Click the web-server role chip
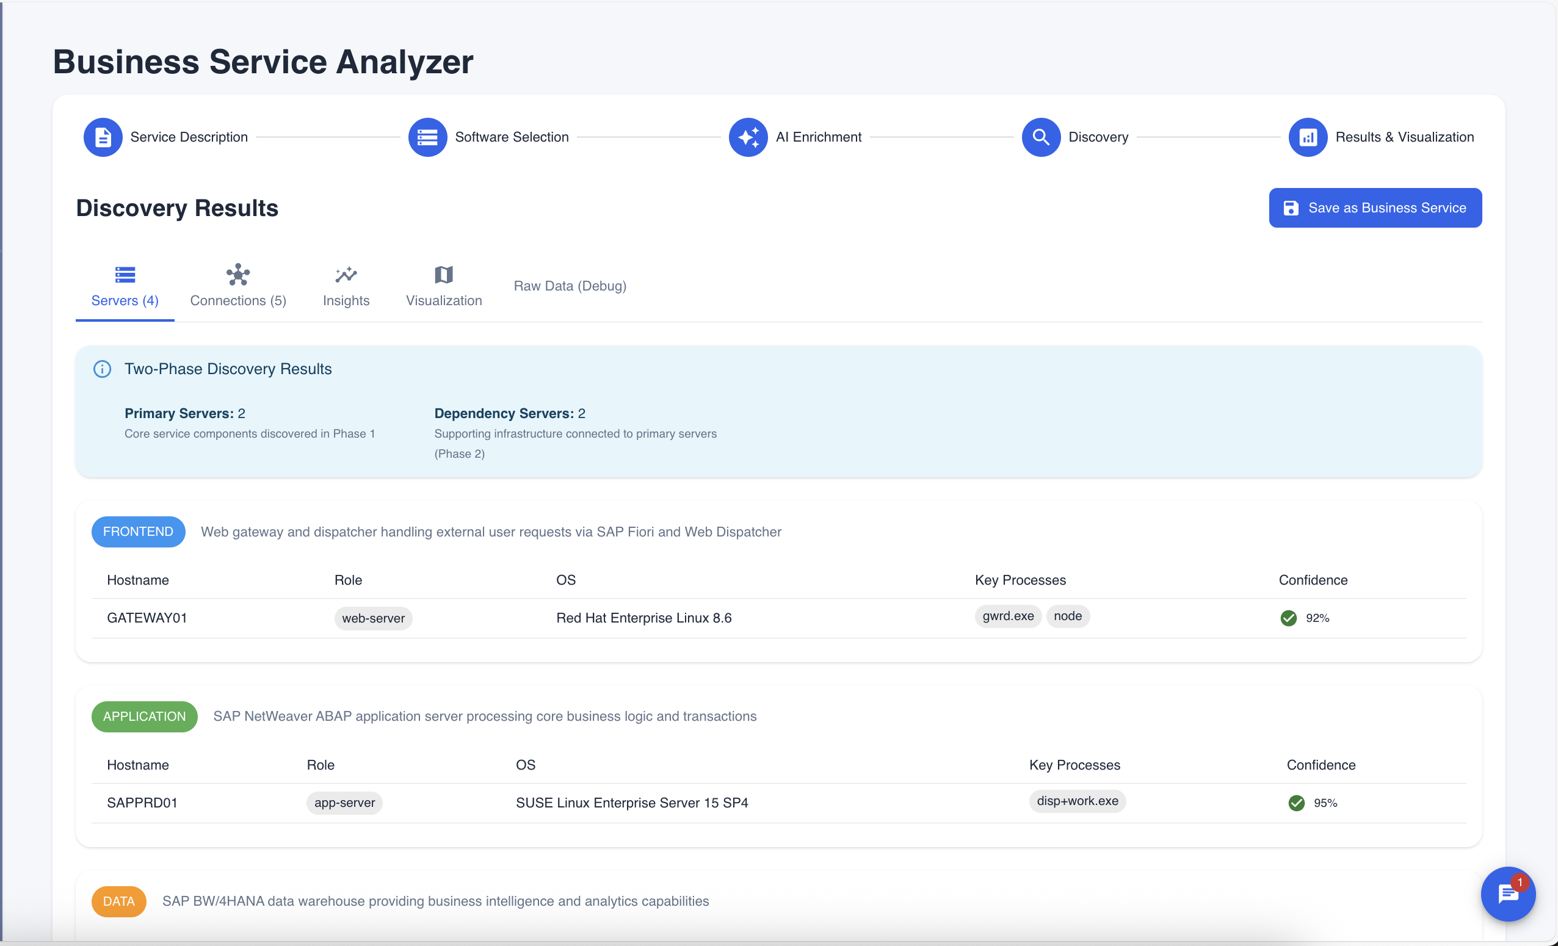This screenshot has width=1558, height=946. 373,619
